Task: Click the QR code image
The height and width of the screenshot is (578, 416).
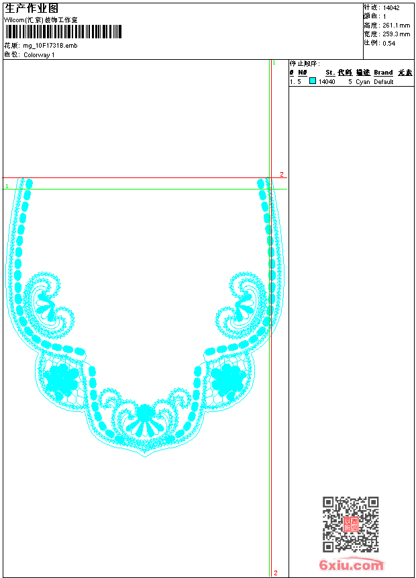Action: (350, 524)
